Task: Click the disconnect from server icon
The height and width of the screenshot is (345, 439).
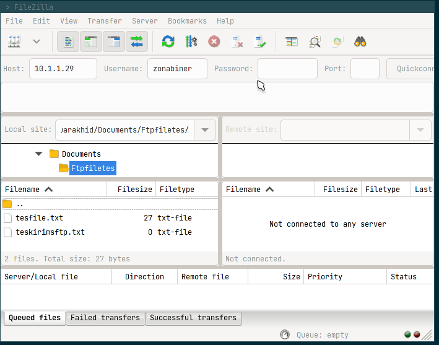Action: pyautogui.click(x=237, y=41)
